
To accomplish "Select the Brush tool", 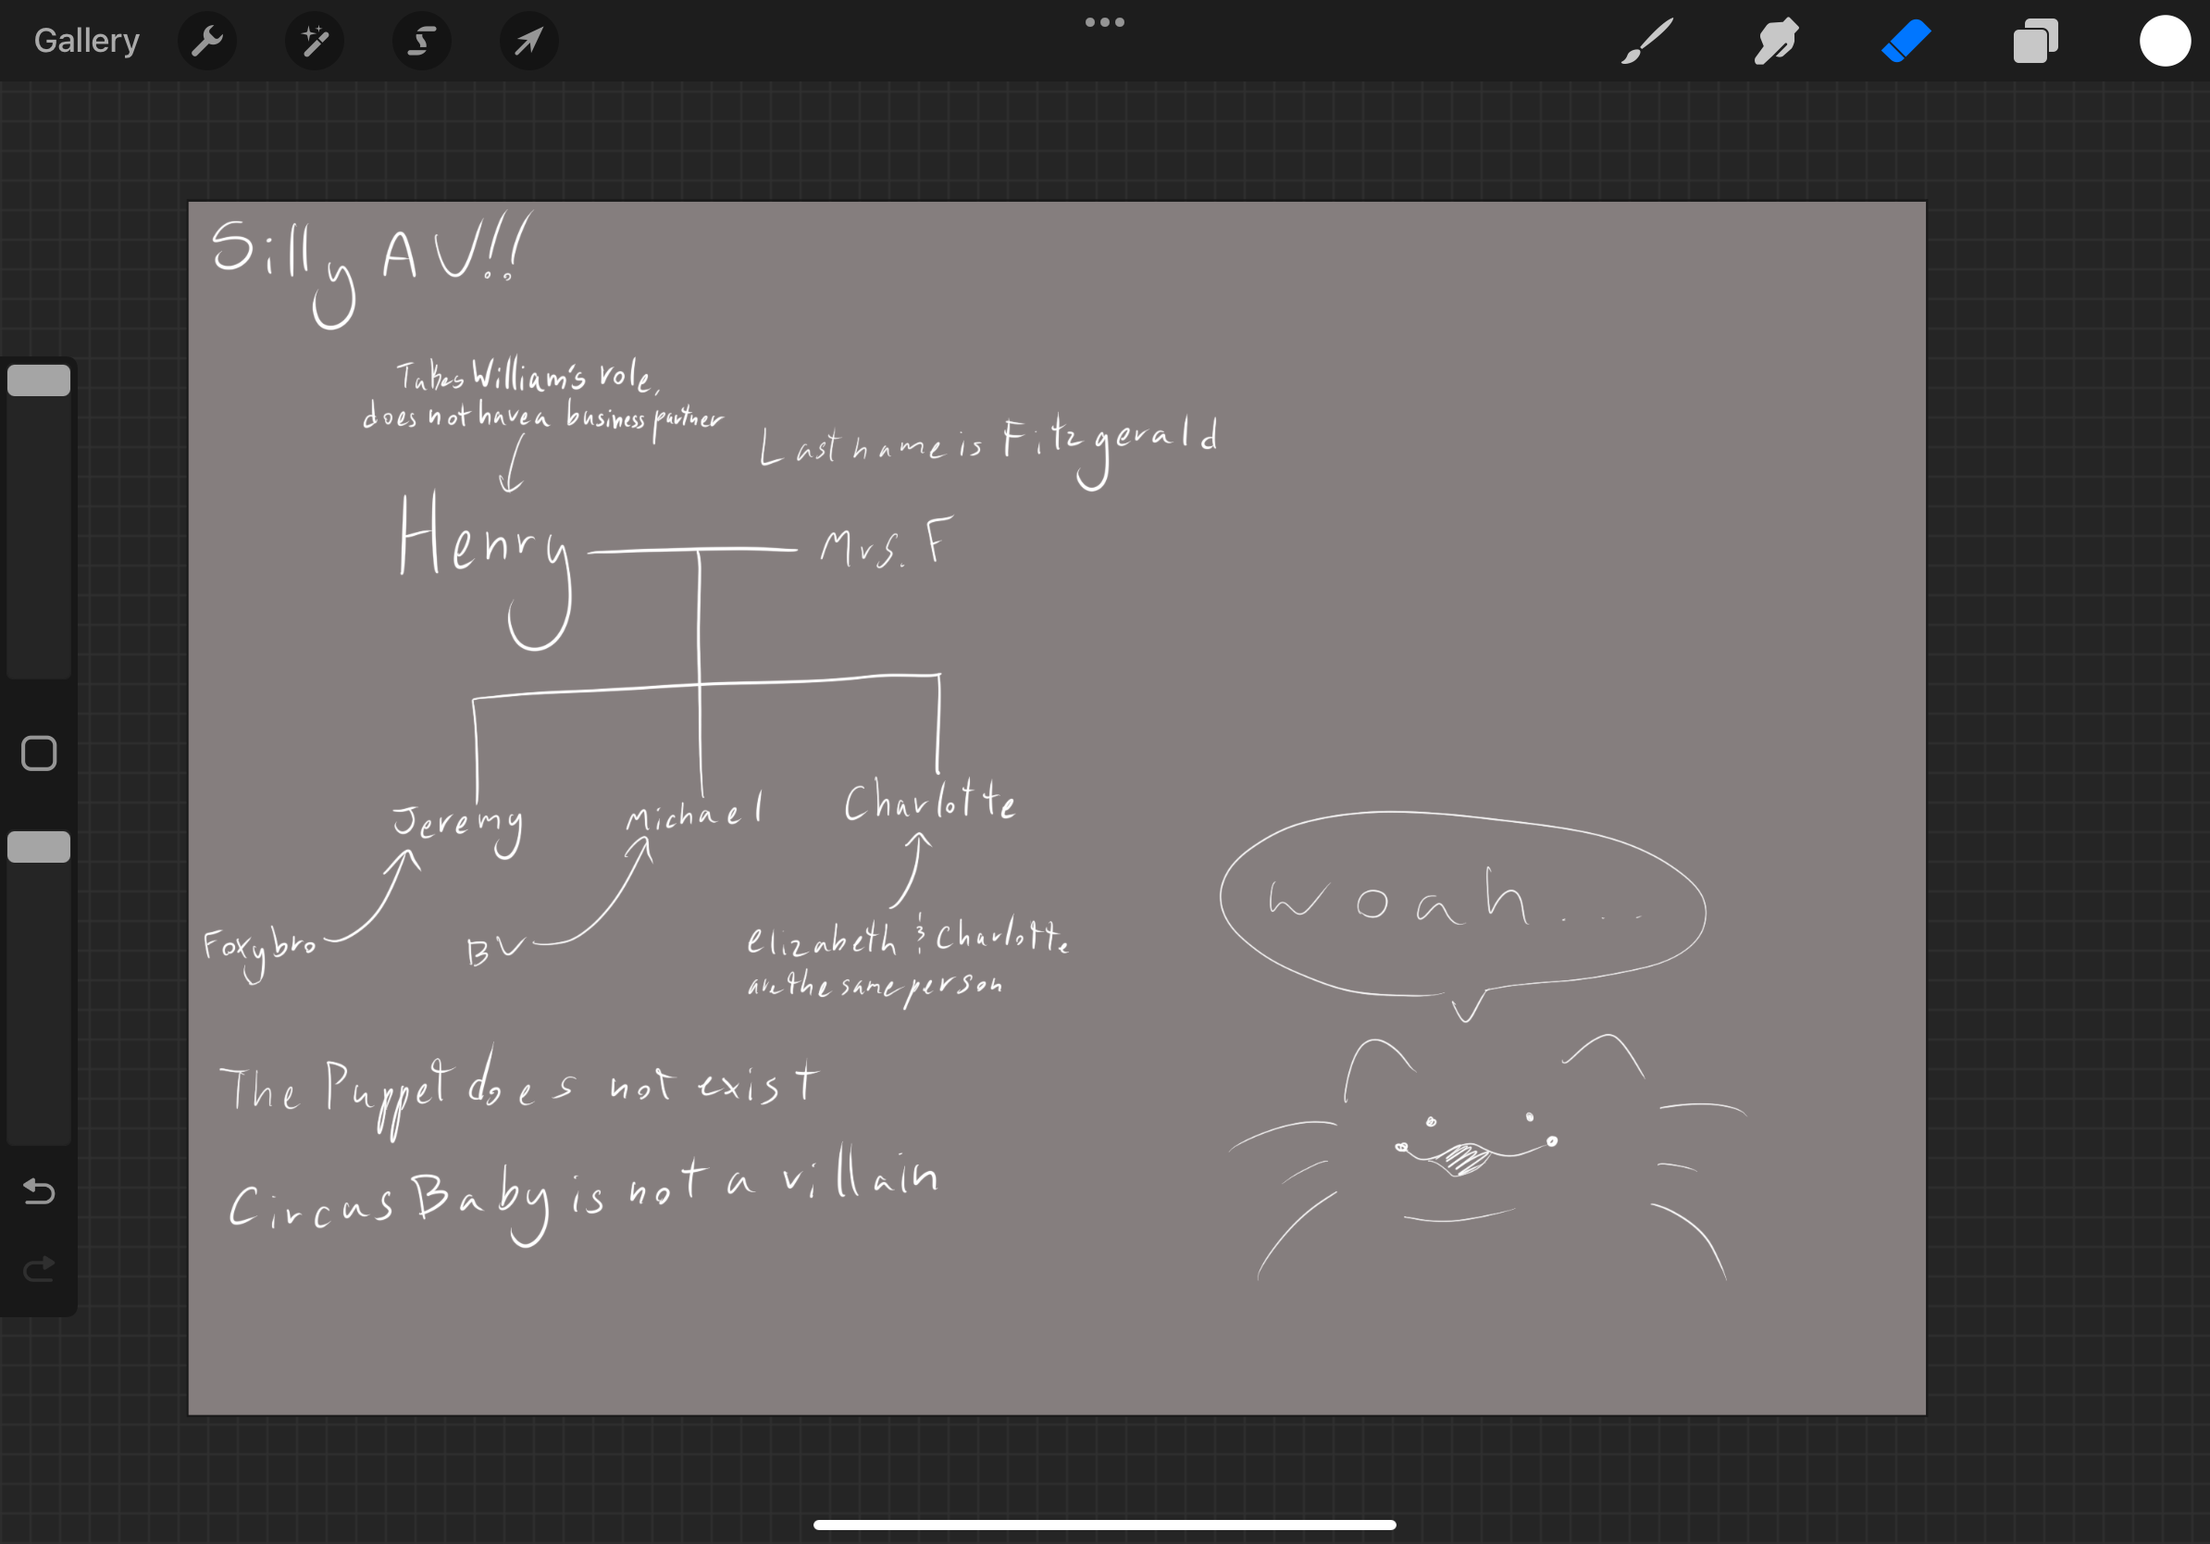I will (x=1647, y=42).
